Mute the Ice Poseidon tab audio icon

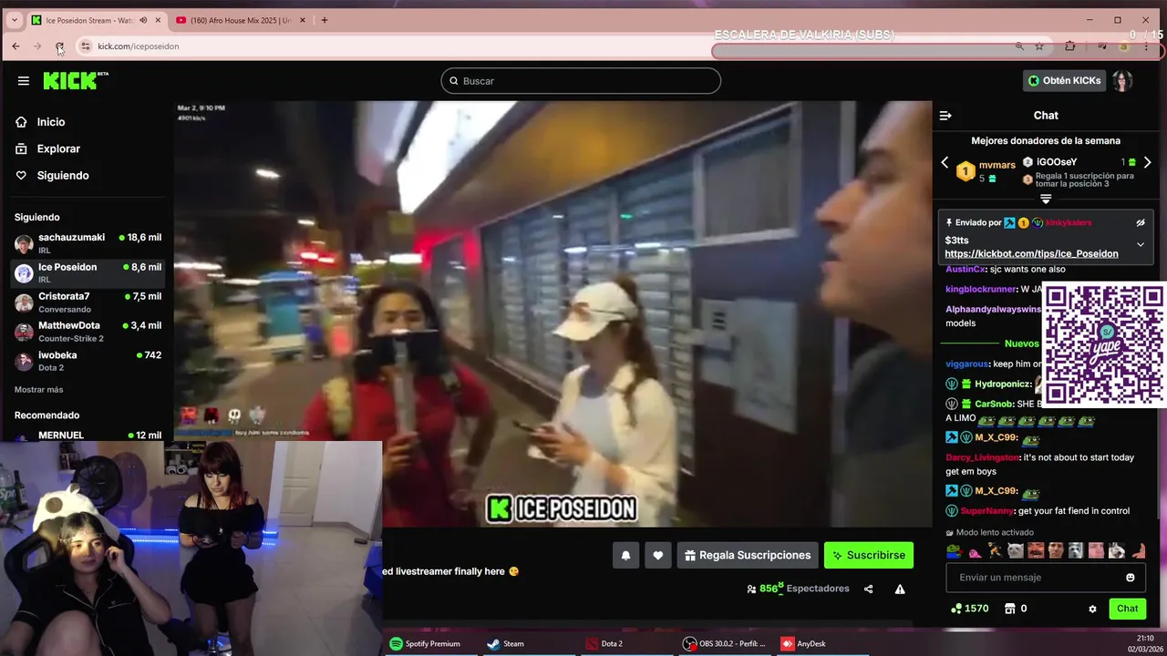[x=143, y=20]
